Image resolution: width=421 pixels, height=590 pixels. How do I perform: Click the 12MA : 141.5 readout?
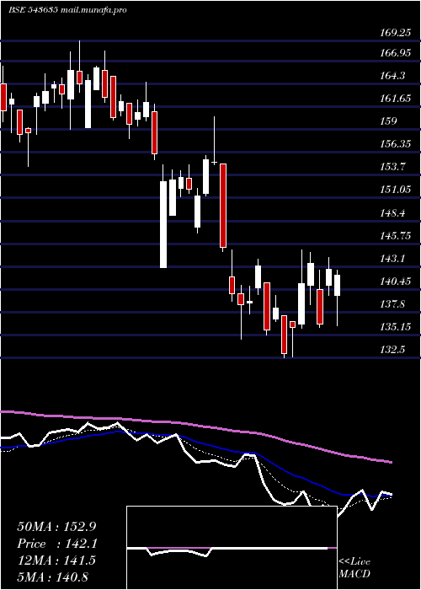pos(56,560)
